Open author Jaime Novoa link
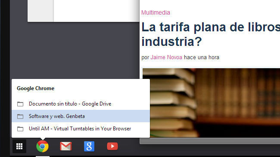Screen dimensions: 280x157 166,57
